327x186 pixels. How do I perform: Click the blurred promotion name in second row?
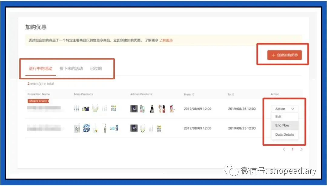click(x=44, y=128)
